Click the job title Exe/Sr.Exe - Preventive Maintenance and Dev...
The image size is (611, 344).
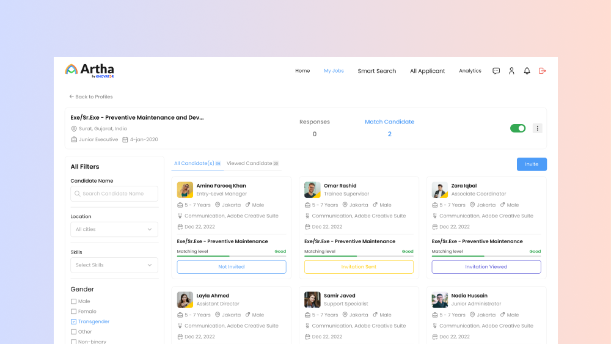tap(137, 118)
